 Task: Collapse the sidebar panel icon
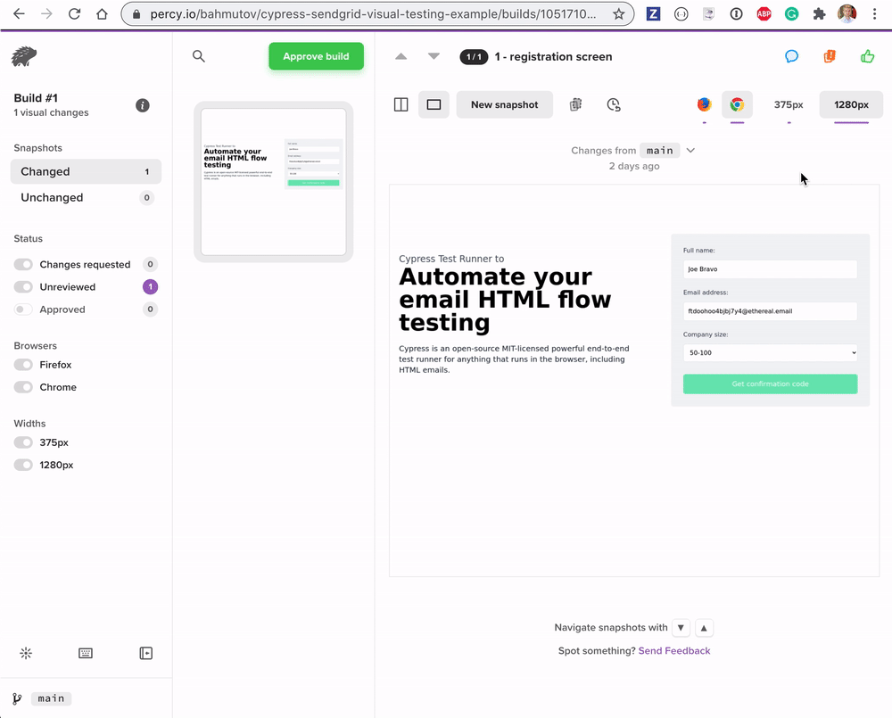point(146,653)
